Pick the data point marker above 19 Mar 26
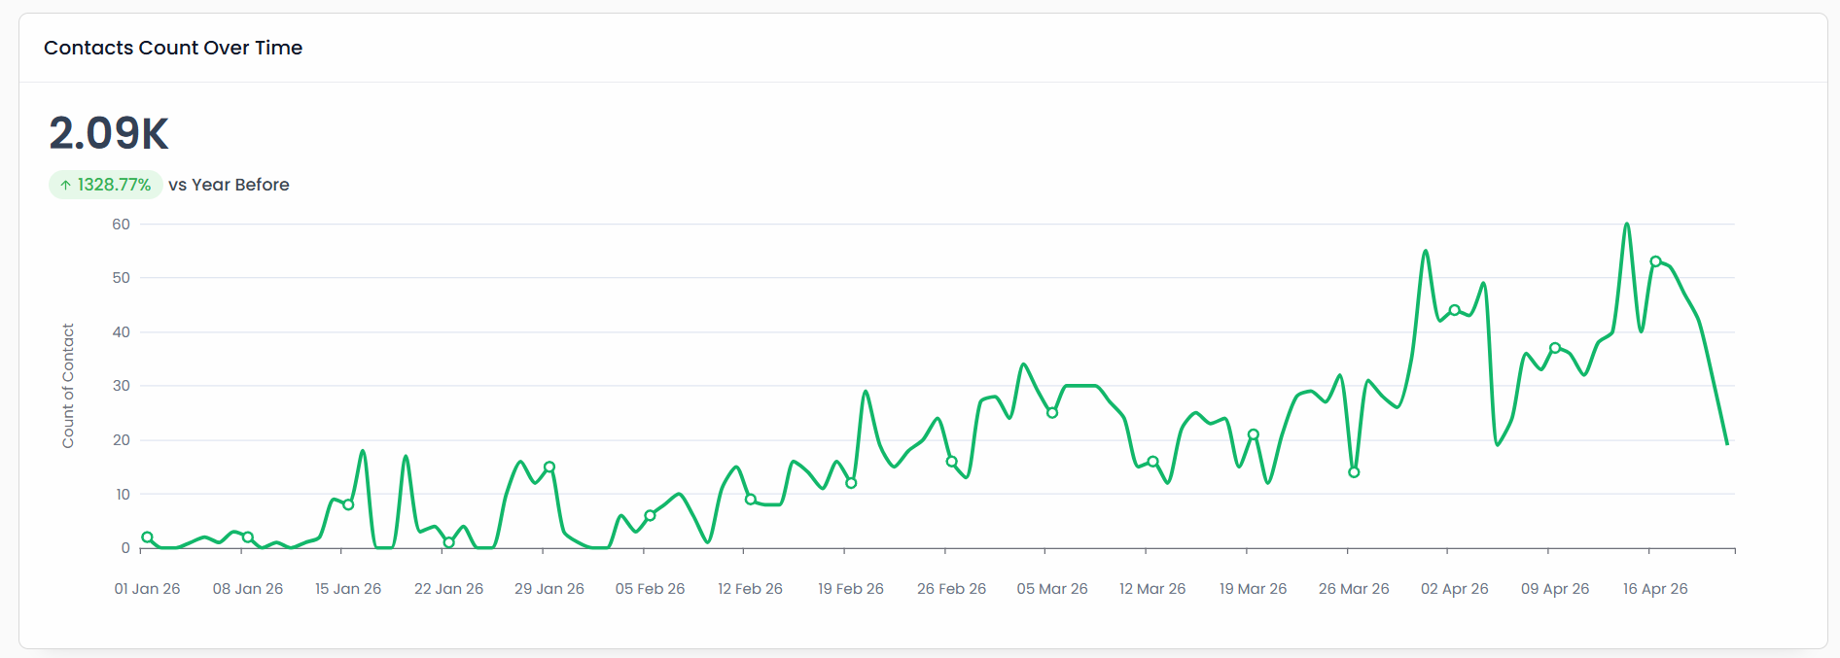The height and width of the screenshot is (658, 1840). [1254, 434]
